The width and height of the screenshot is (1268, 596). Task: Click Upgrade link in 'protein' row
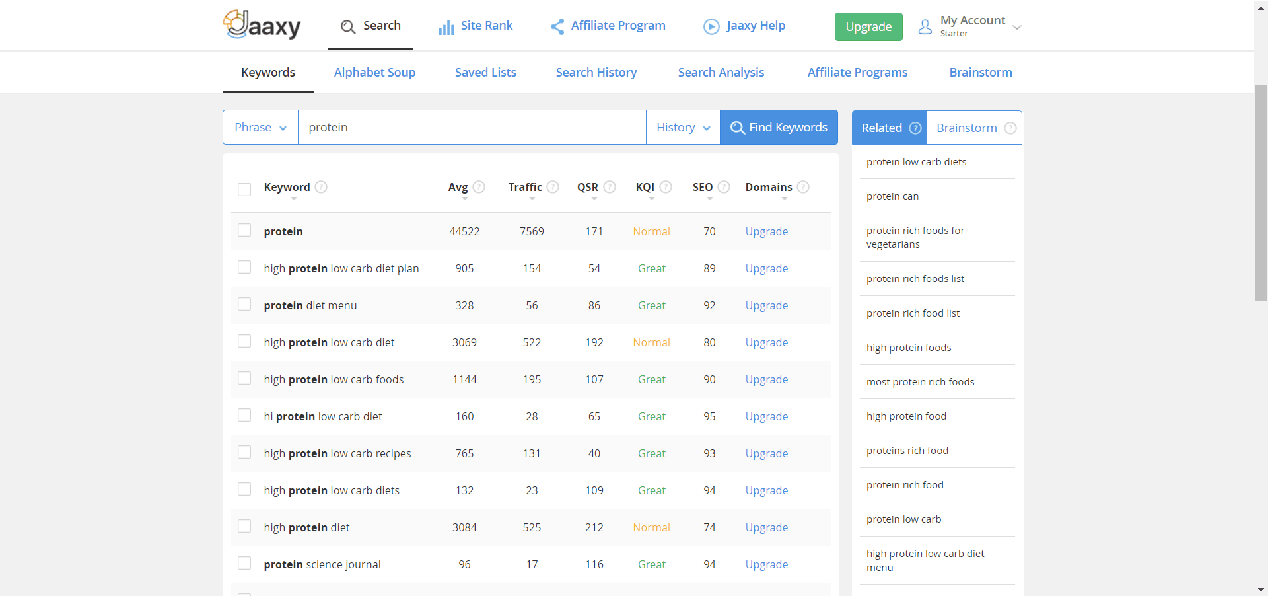pyautogui.click(x=767, y=231)
